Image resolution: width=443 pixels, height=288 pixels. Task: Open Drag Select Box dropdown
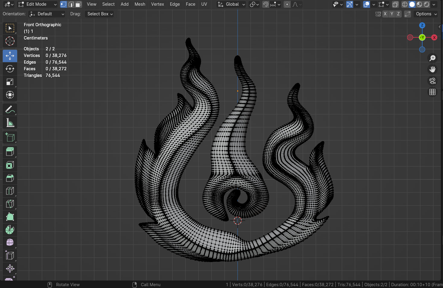click(x=99, y=14)
